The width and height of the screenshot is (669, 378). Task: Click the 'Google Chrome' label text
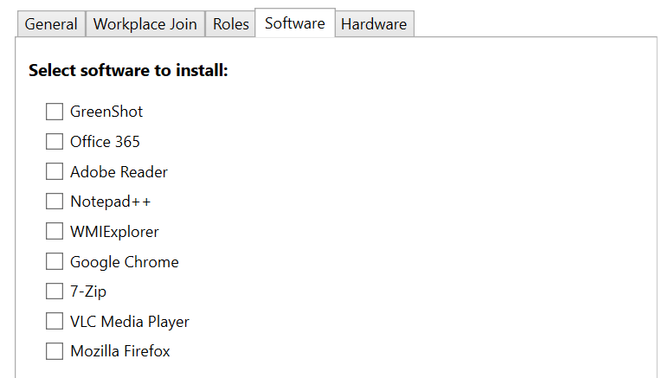[x=125, y=262]
